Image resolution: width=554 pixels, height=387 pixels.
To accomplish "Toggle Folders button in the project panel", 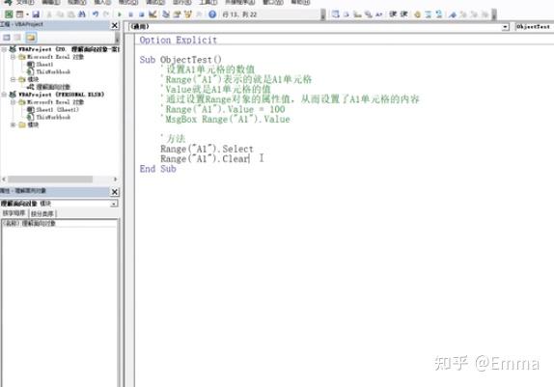I will [x=31, y=38].
